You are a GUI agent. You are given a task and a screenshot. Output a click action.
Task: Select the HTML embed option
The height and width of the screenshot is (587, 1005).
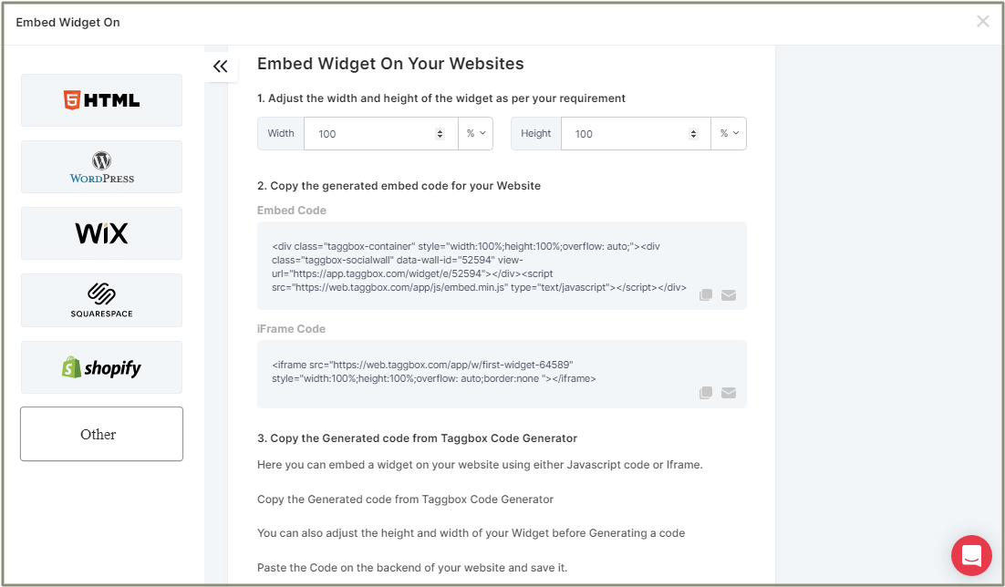(100, 100)
